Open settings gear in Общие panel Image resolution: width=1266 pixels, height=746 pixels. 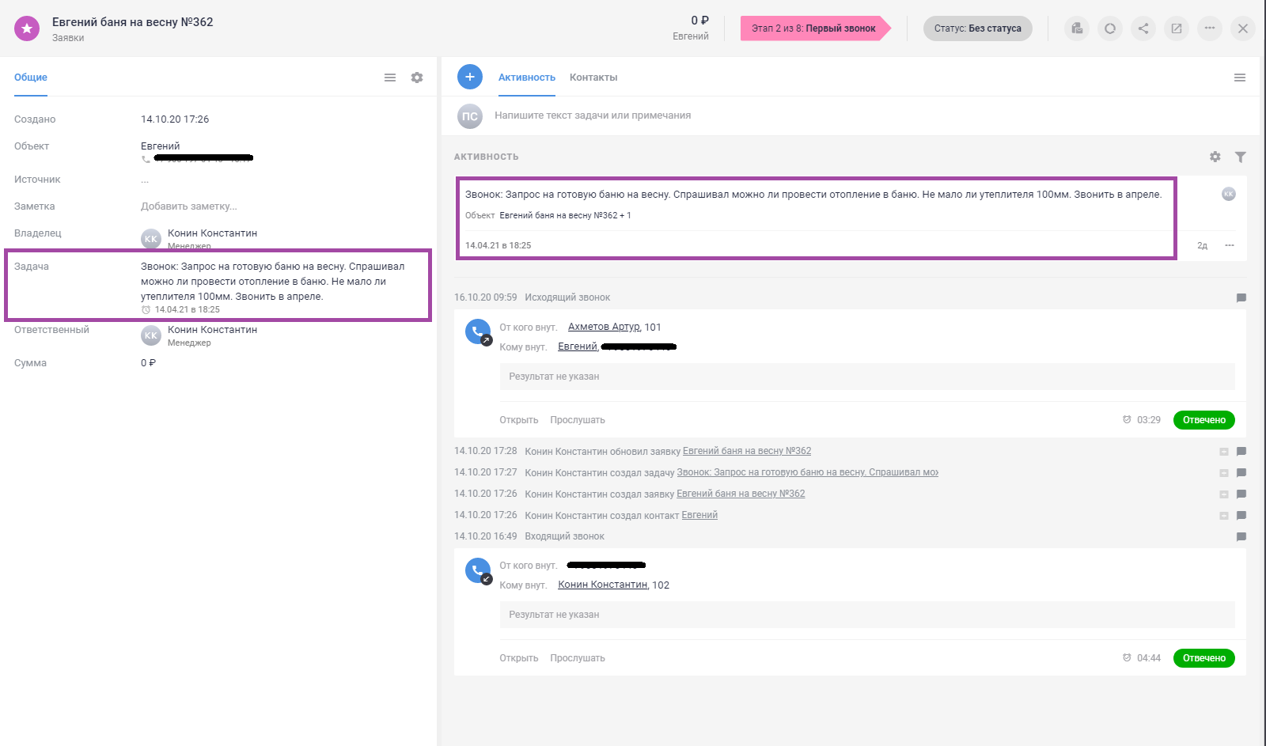(x=417, y=78)
